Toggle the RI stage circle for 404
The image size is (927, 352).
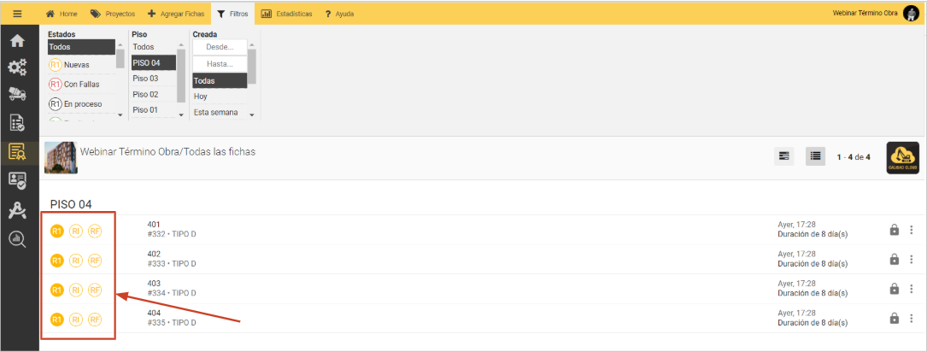[76, 319]
